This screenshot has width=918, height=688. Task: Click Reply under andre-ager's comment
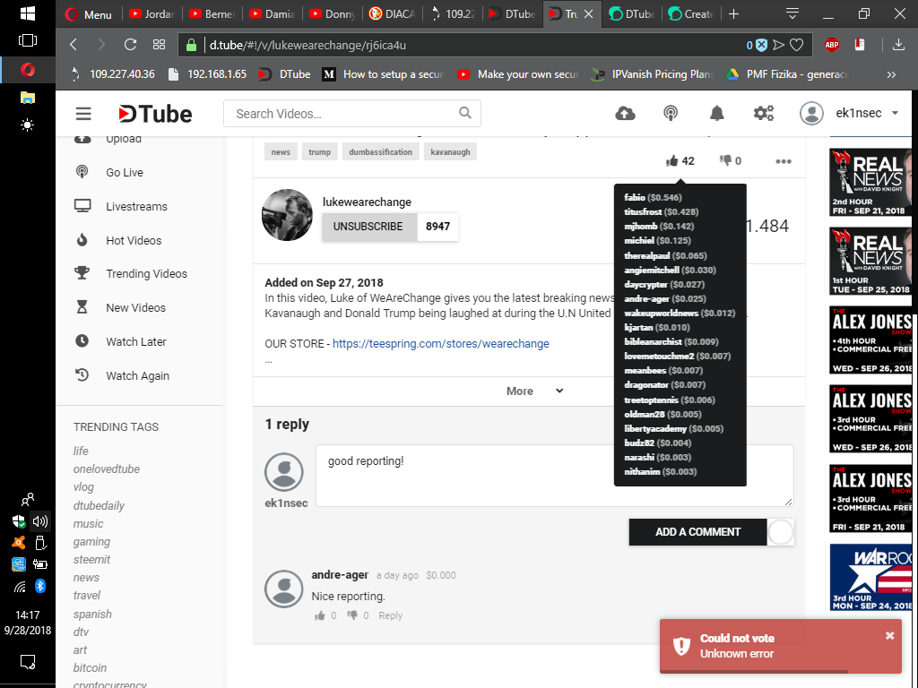(391, 615)
